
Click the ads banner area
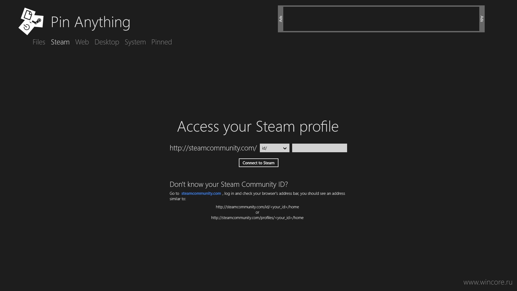pyautogui.click(x=381, y=19)
